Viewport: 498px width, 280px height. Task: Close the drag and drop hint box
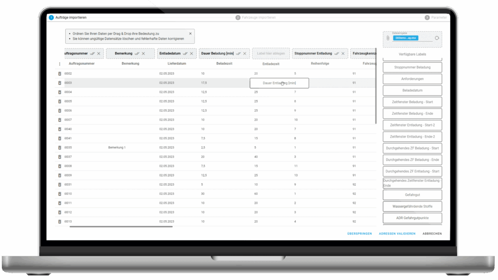pyautogui.click(x=190, y=34)
